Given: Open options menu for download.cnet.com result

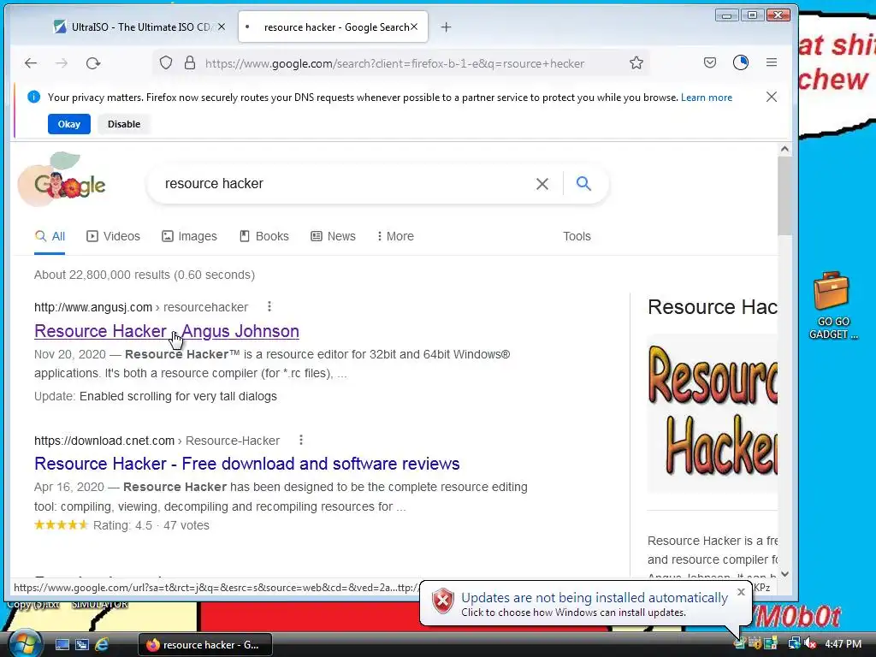Looking at the screenshot, I should (301, 440).
